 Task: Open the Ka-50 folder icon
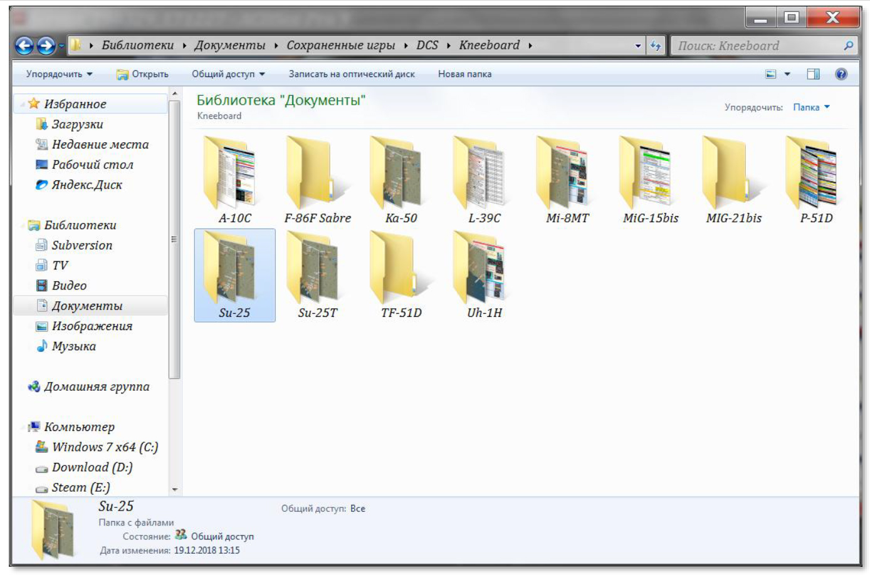[401, 175]
